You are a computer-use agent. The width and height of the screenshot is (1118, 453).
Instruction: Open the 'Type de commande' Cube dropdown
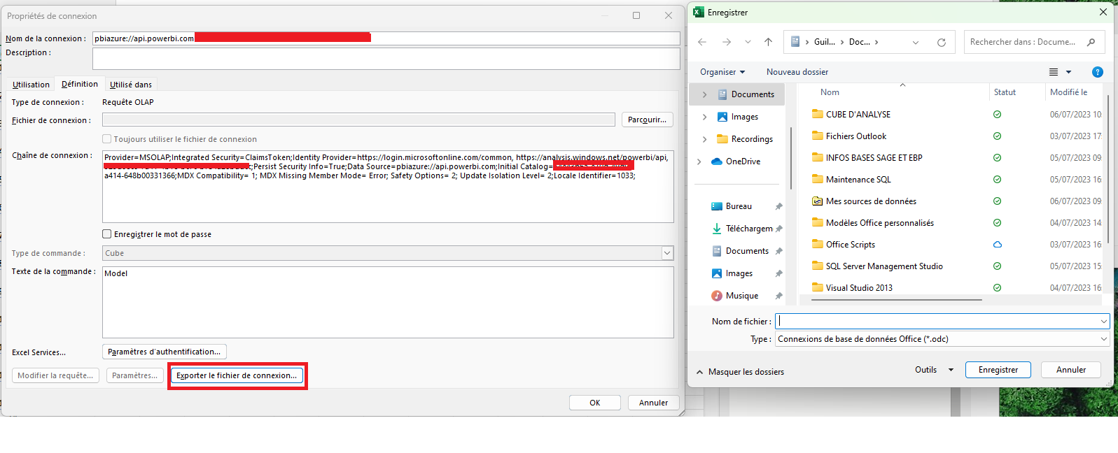click(667, 253)
